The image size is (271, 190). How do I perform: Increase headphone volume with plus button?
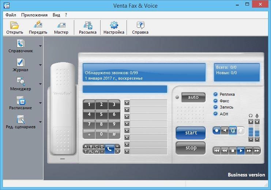[x=251, y=122]
